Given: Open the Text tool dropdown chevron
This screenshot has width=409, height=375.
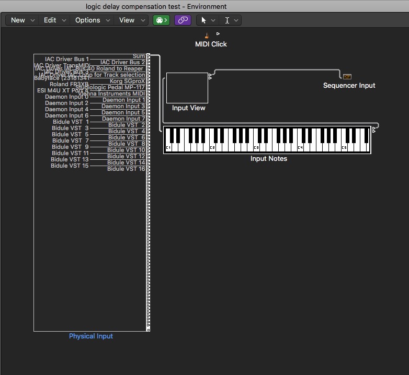Looking at the screenshot, I should pos(236,20).
